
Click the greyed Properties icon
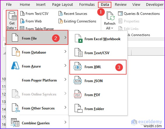point(120,21)
